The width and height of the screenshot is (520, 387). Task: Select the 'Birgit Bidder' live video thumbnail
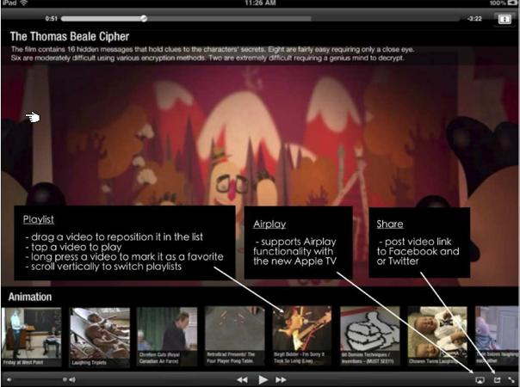[x=302, y=336]
